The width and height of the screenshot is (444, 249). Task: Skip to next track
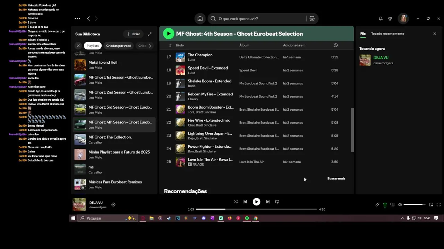[267, 202]
